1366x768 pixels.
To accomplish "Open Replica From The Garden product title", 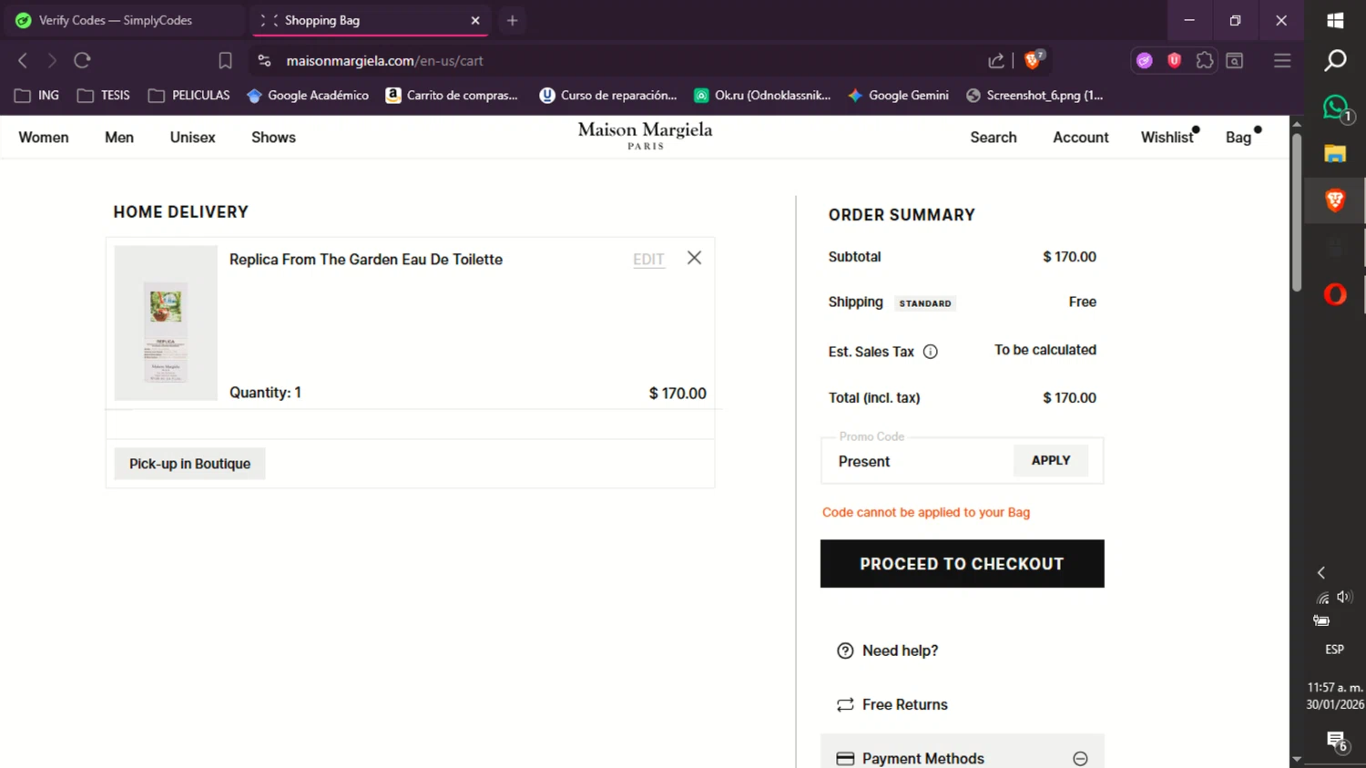I will tap(366, 260).
